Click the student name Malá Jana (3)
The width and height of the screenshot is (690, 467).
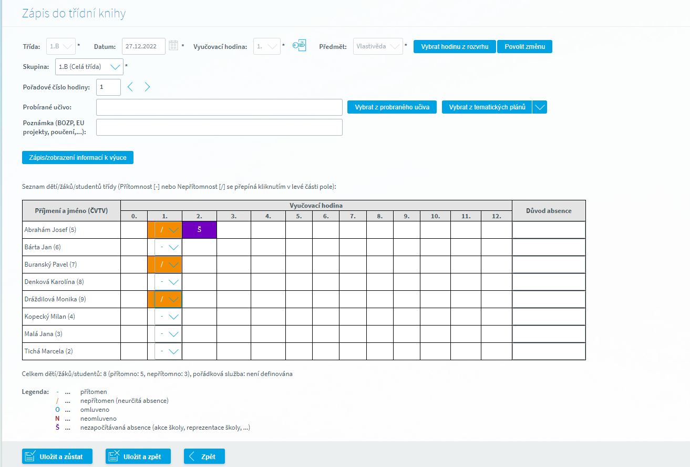(44, 334)
